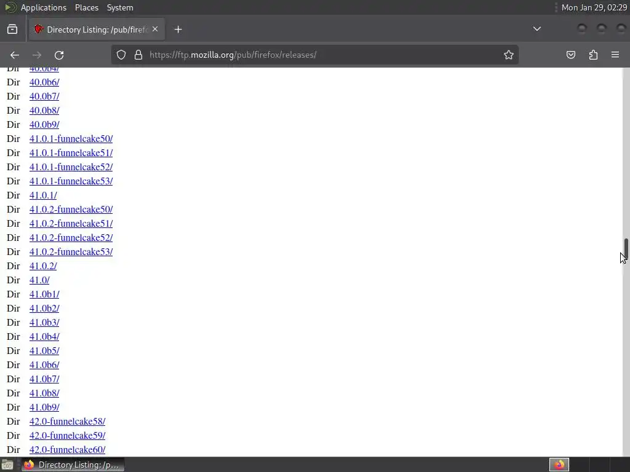630x472 pixels.
Task: Click the Firefox Directory Listing taskbar button
Action: point(73,465)
